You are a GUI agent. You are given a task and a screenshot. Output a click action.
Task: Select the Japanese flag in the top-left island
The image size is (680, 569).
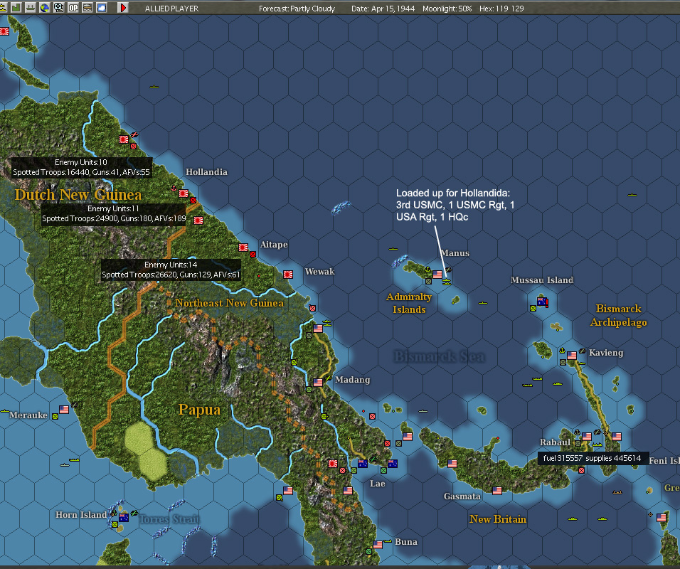coord(4,31)
